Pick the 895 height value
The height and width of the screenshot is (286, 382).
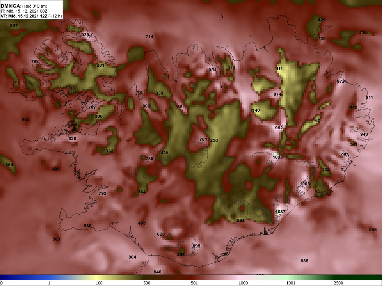coord(196,246)
